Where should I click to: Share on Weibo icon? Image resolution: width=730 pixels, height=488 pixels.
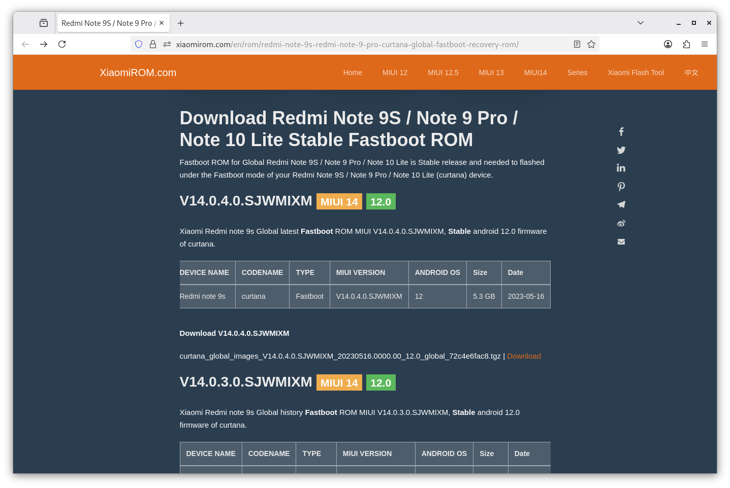(621, 223)
